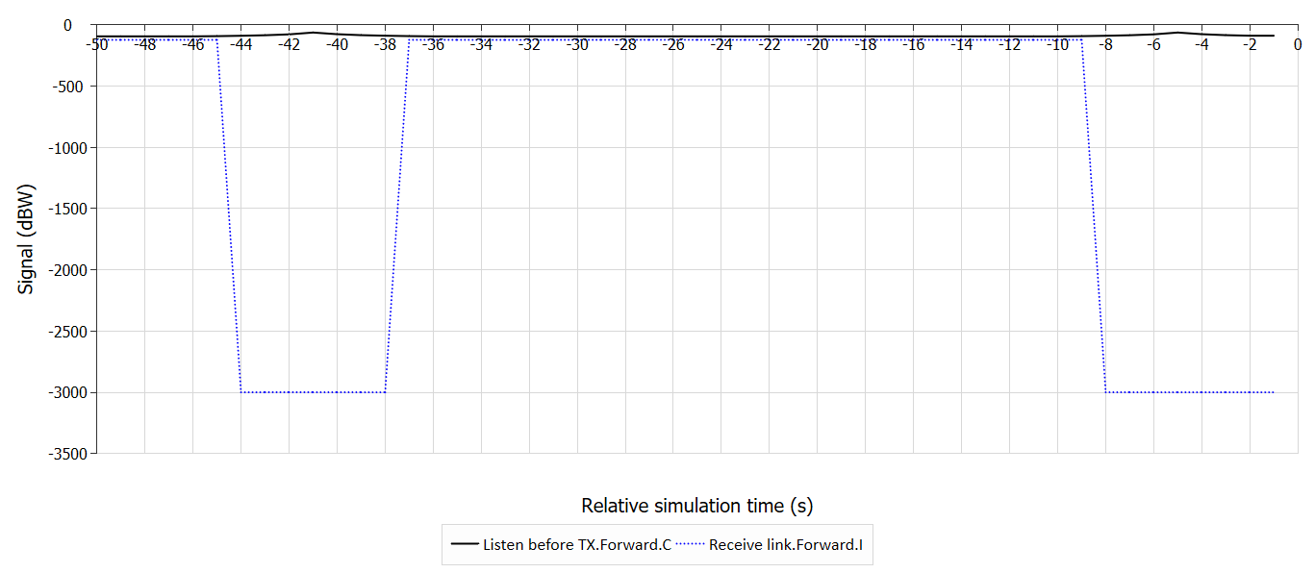
Task: Click the black line legend swatch
Action: coord(465,544)
